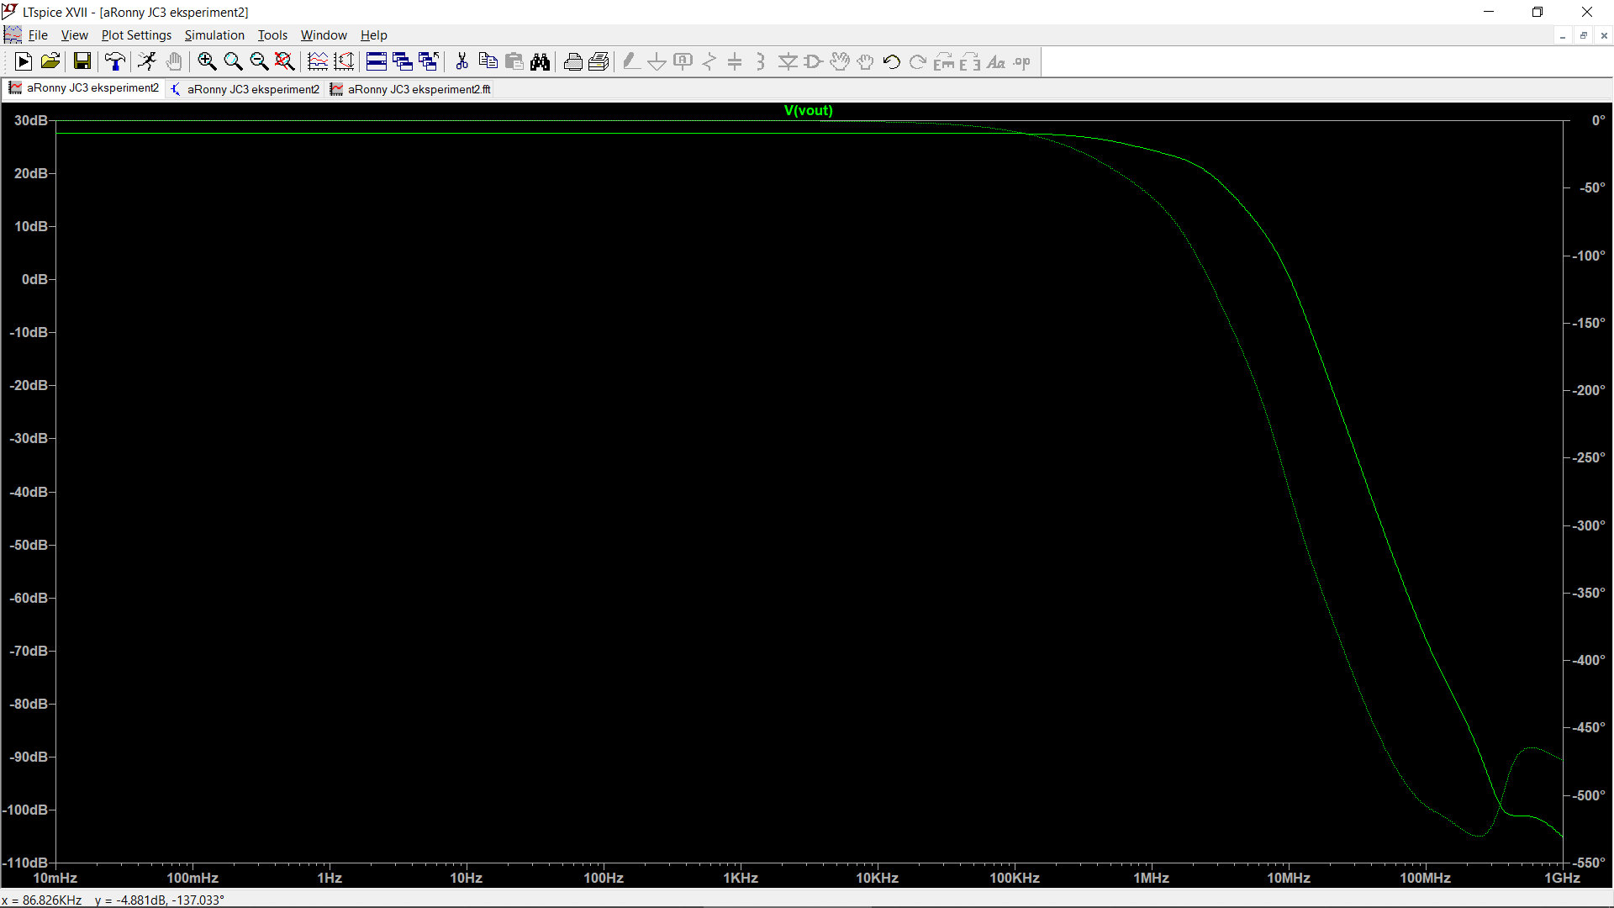Switch to first aRonny JC3 eksperiment2 plot tab

84,88
